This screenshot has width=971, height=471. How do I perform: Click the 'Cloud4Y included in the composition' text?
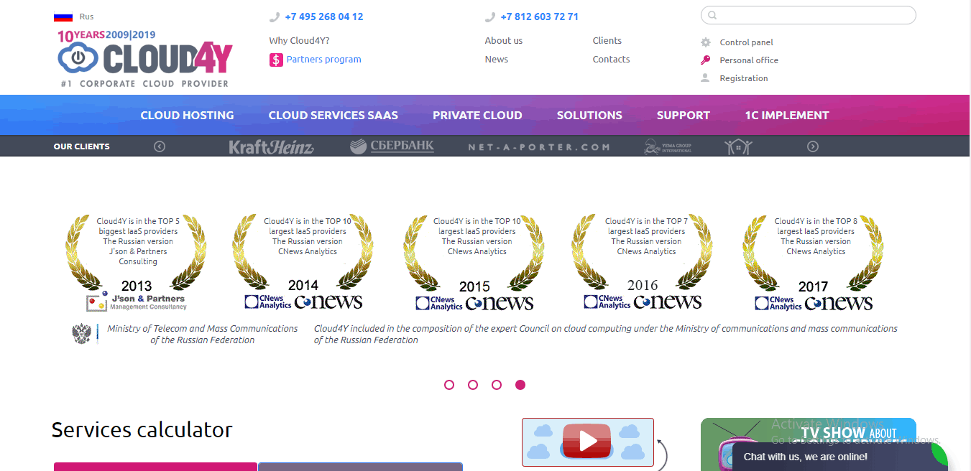pos(606,334)
